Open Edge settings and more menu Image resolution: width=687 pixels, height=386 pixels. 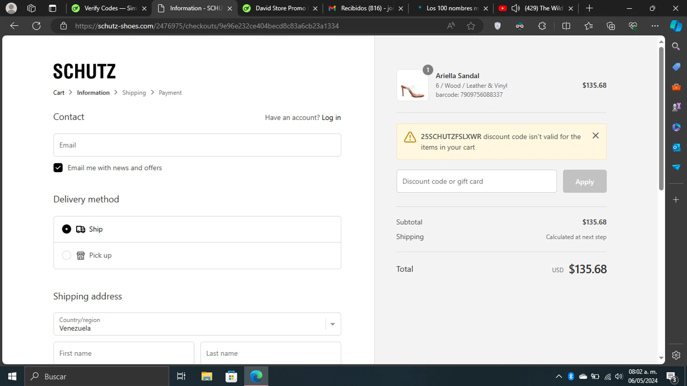tap(655, 26)
